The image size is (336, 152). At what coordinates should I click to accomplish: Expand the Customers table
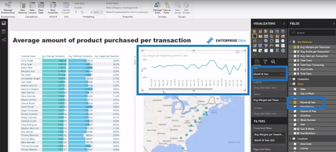click(x=290, y=79)
